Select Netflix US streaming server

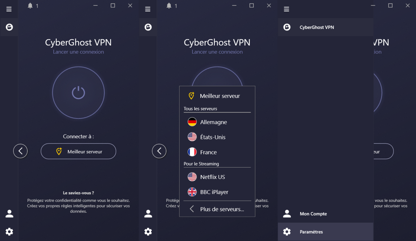pyautogui.click(x=217, y=177)
